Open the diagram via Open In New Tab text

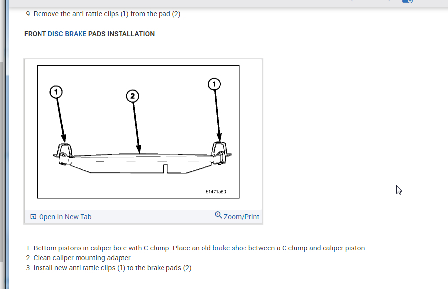coord(65,217)
